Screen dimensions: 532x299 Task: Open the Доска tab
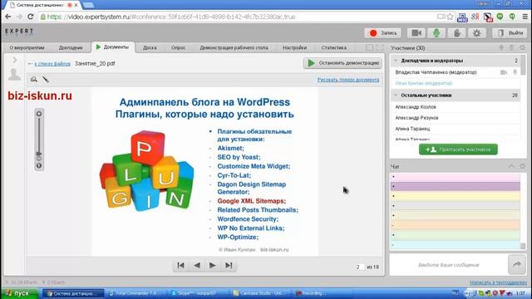pos(150,48)
